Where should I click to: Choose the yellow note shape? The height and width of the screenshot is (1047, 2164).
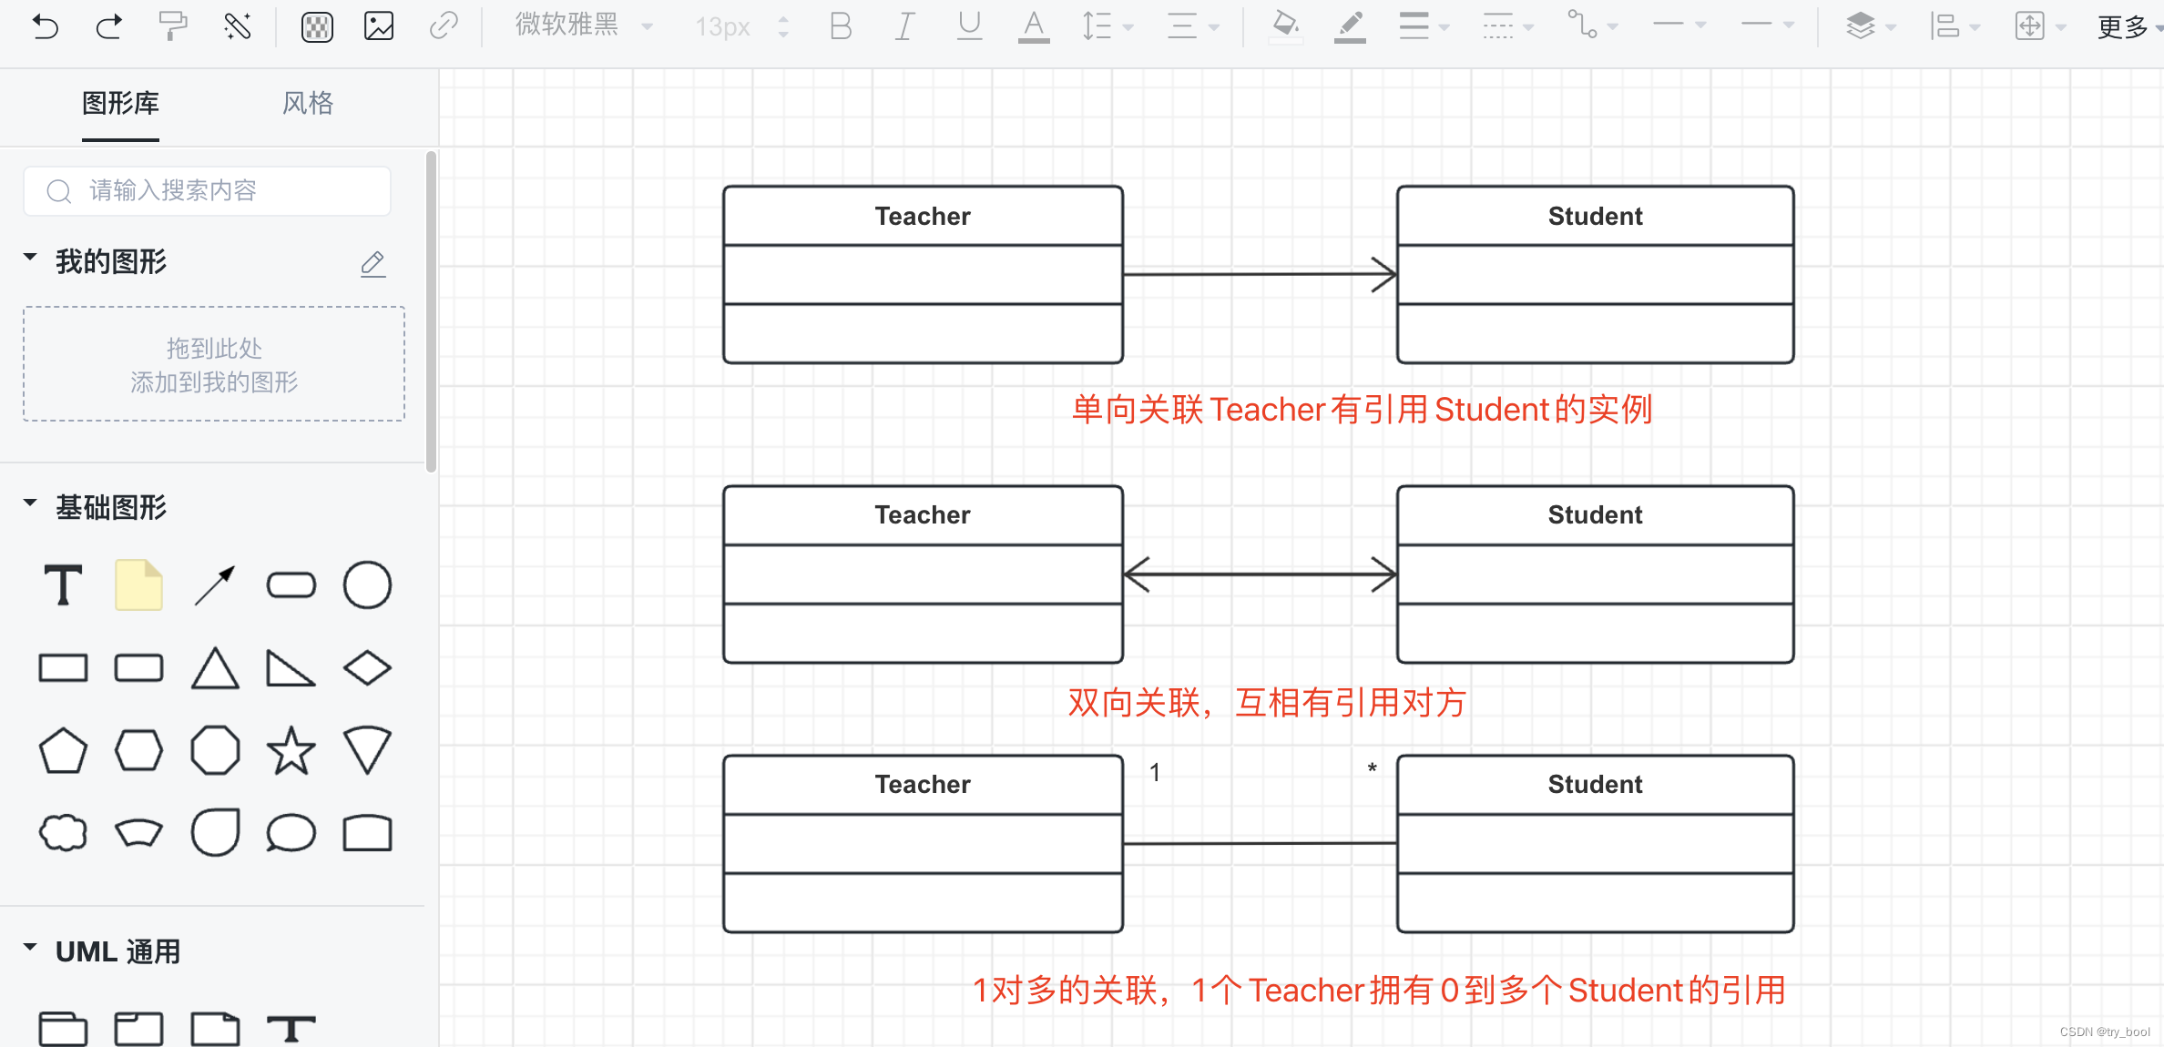[x=138, y=584]
